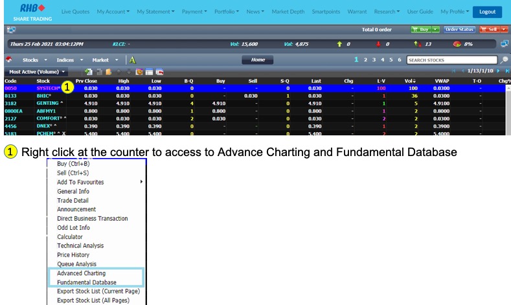The height and width of the screenshot is (305, 511).
Task: Click the Search Stocks input field
Action: pos(451,60)
